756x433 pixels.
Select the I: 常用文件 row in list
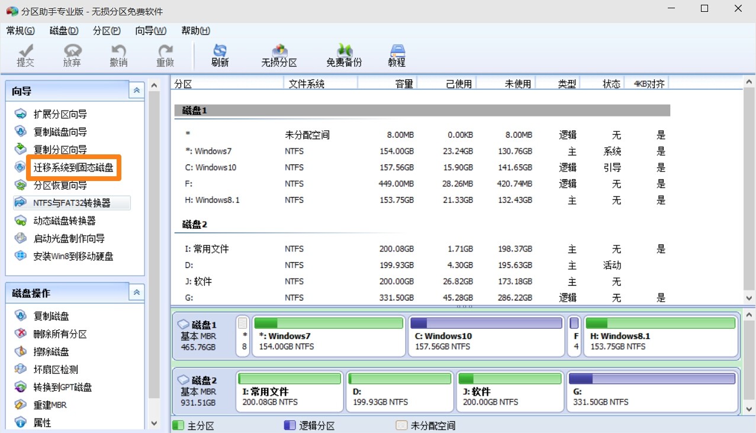(x=422, y=249)
